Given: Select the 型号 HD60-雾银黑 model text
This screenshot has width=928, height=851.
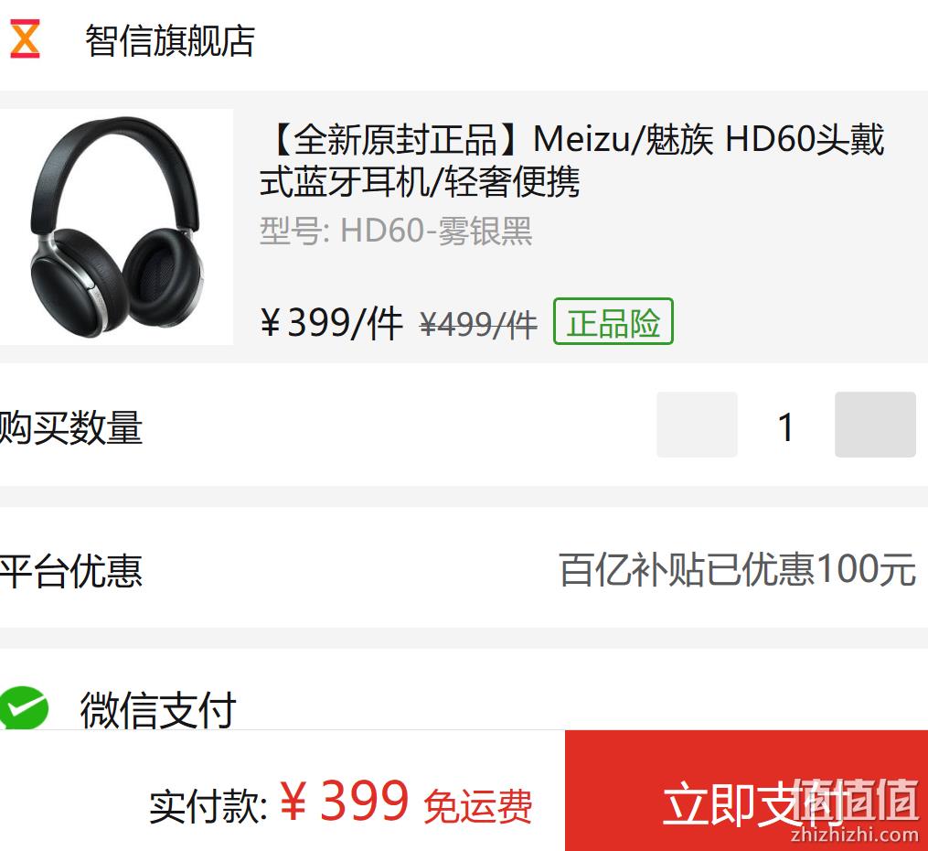Looking at the screenshot, I should tap(396, 231).
